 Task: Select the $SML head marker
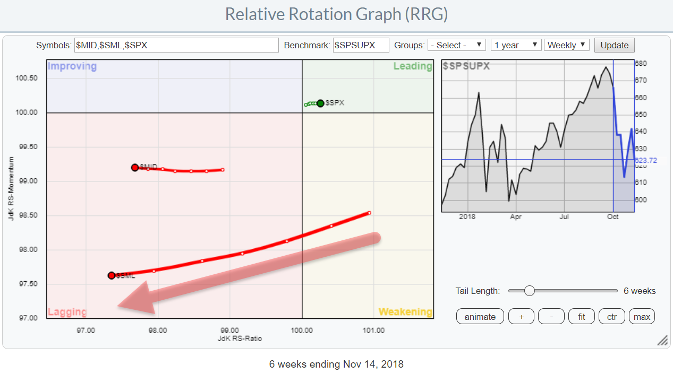click(112, 275)
